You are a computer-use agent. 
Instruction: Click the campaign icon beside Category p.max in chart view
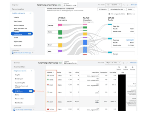(65, 5)
